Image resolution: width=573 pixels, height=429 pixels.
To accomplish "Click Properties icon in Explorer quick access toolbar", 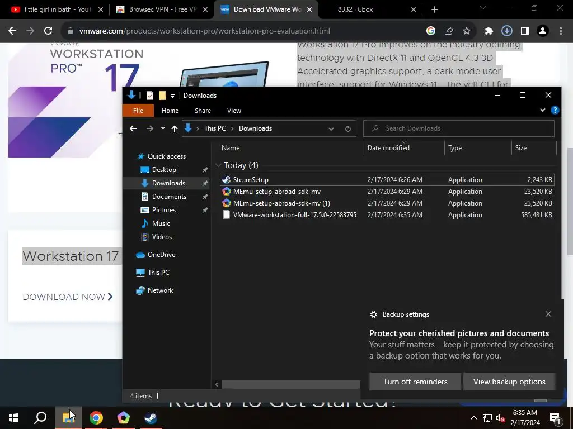I will pyautogui.click(x=150, y=95).
